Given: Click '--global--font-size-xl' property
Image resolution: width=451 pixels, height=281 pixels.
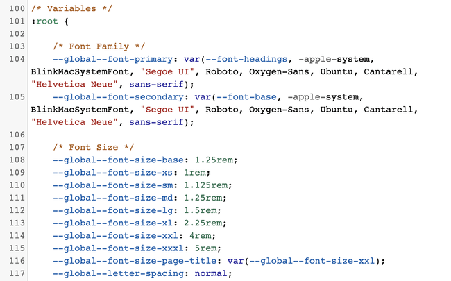Looking at the screenshot, I should coord(112,223).
